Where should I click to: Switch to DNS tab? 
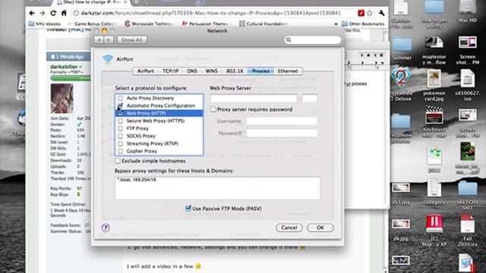click(192, 71)
